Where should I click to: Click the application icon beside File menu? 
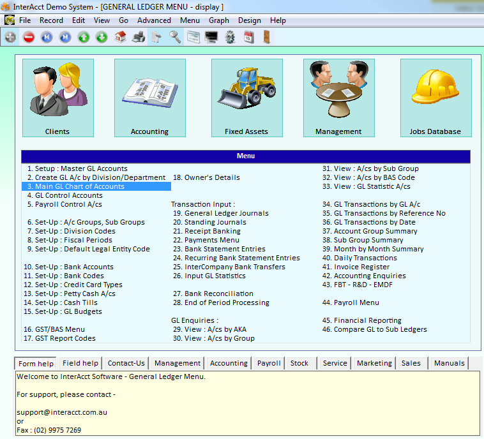10,20
